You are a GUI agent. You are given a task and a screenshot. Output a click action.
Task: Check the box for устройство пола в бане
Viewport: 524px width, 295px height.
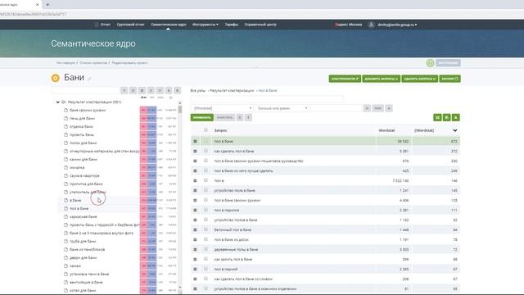click(206, 190)
